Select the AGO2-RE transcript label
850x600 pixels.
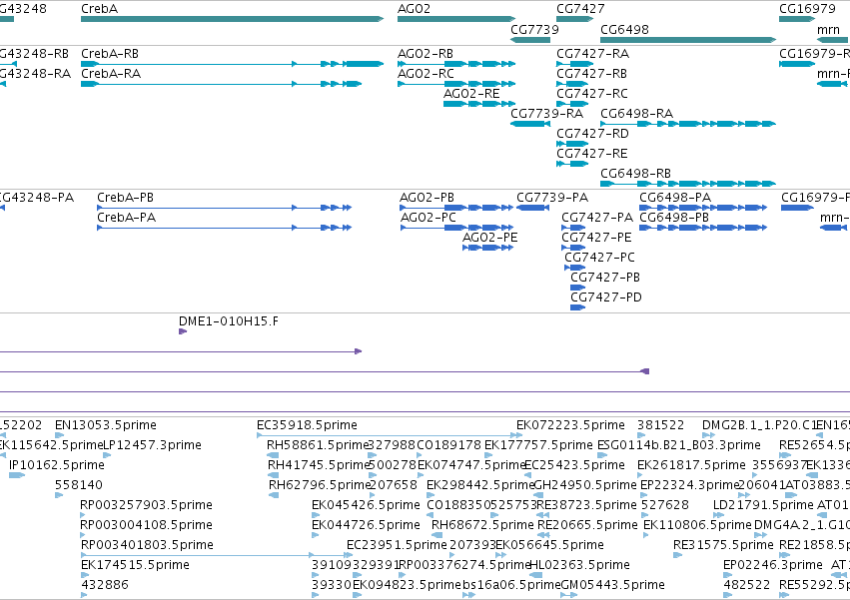[x=471, y=94]
